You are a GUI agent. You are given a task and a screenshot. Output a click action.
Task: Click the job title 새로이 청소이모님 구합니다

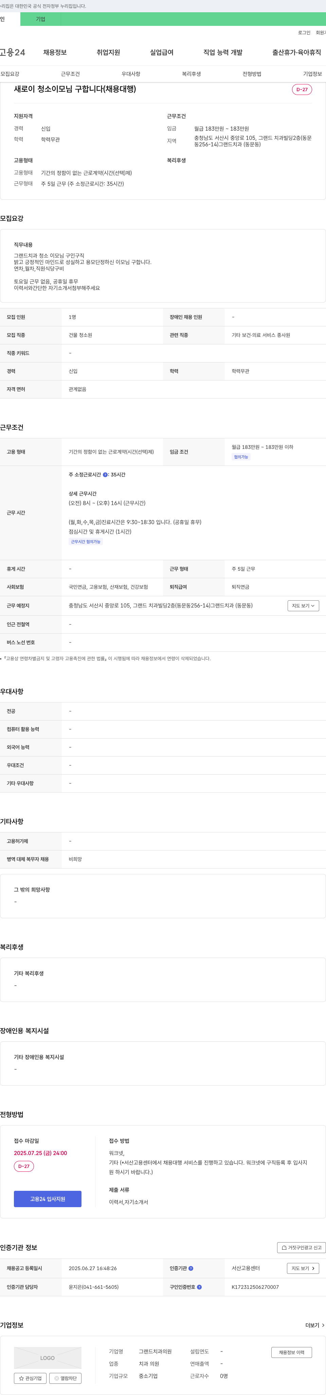point(75,89)
